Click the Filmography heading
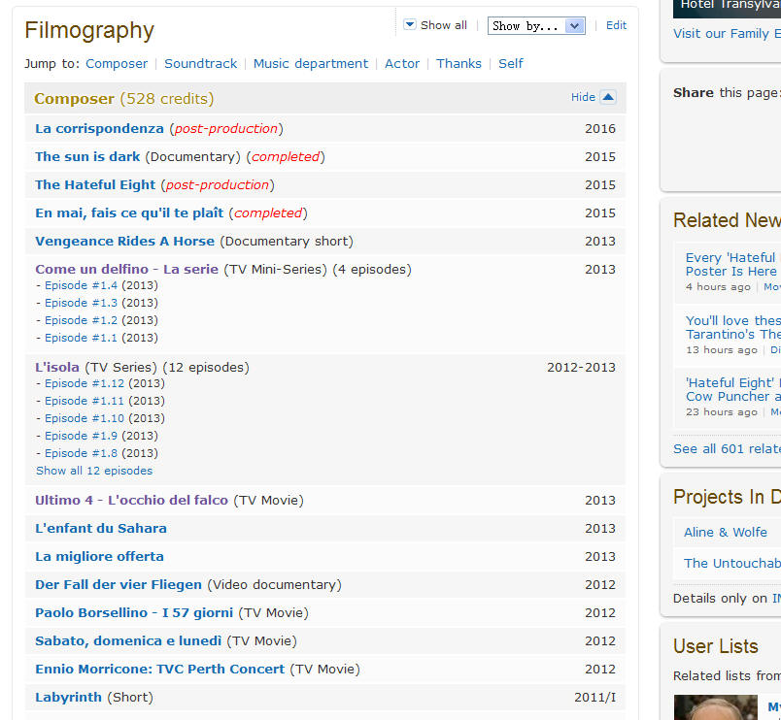 click(x=89, y=30)
